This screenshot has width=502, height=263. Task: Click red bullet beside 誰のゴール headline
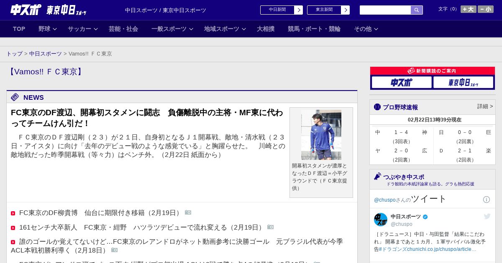click(x=13, y=242)
